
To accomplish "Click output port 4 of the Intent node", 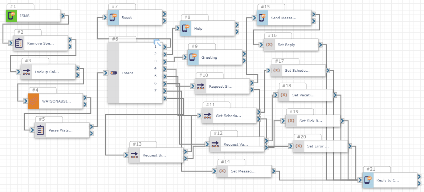I will 164,68.
